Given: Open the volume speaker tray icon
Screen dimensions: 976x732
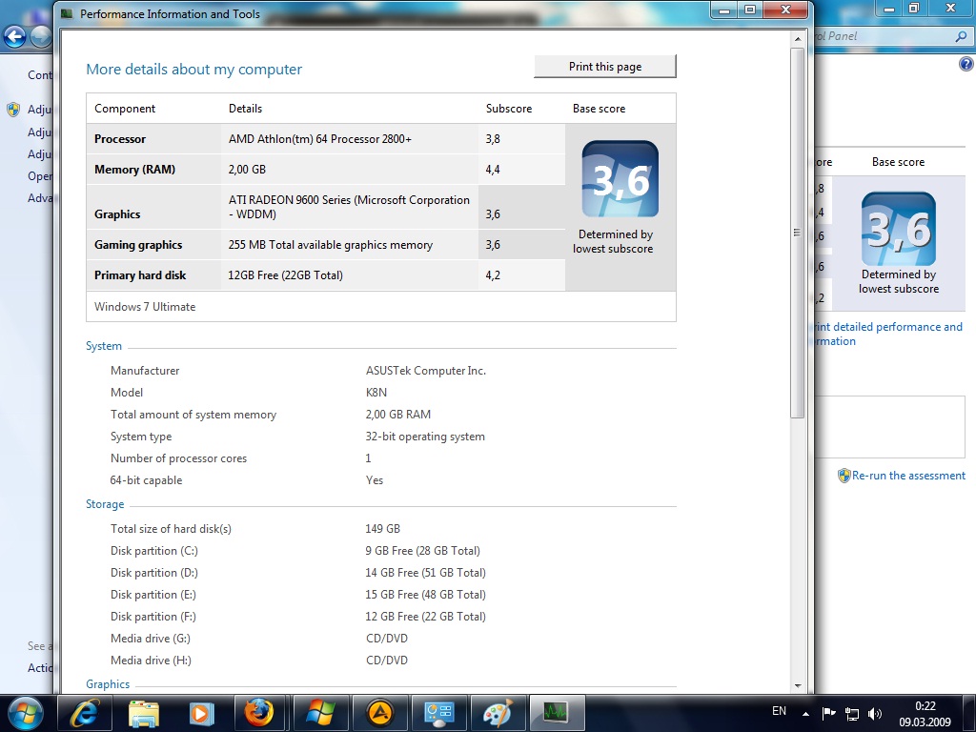Looking at the screenshot, I should click(875, 713).
